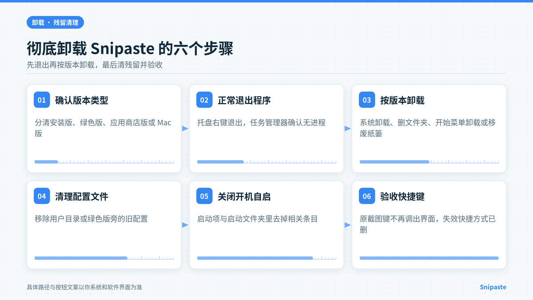Click the 06 step number badge
This screenshot has height=300, width=533.
[367, 196]
